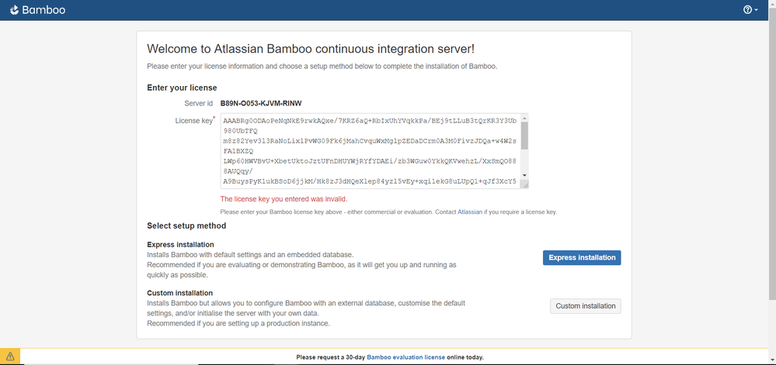The height and width of the screenshot is (365, 776).
Task: Click the yellow warning triangle icon
Action: (10, 356)
